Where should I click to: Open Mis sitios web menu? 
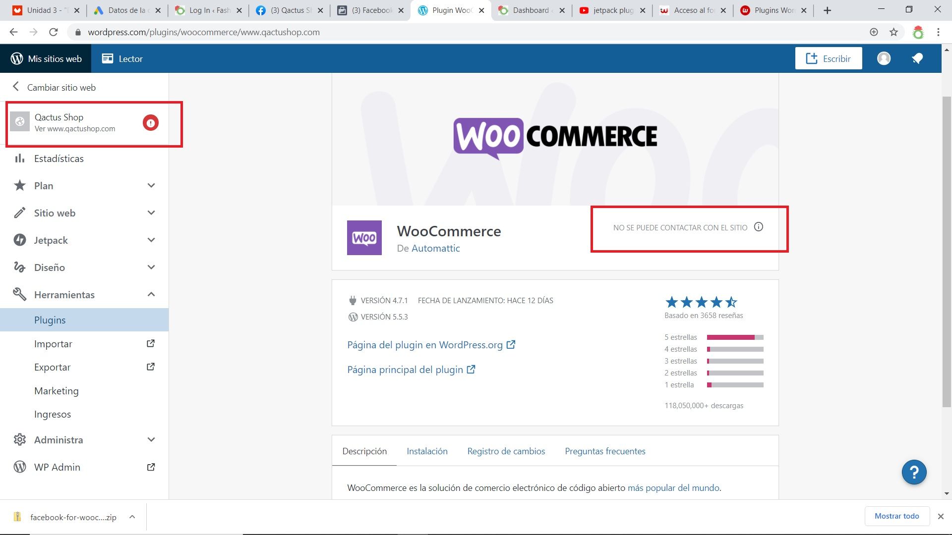46,58
